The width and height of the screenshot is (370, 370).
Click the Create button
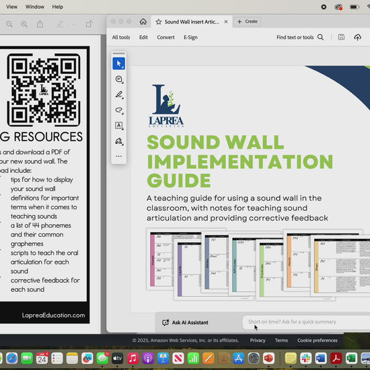247,22
